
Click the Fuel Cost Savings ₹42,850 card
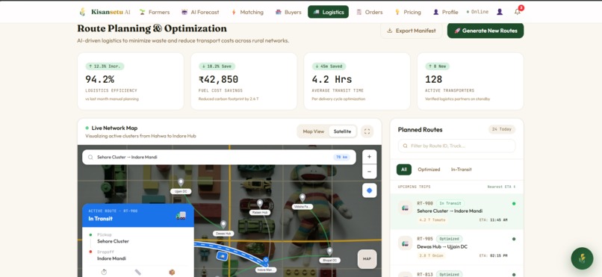pos(243,81)
